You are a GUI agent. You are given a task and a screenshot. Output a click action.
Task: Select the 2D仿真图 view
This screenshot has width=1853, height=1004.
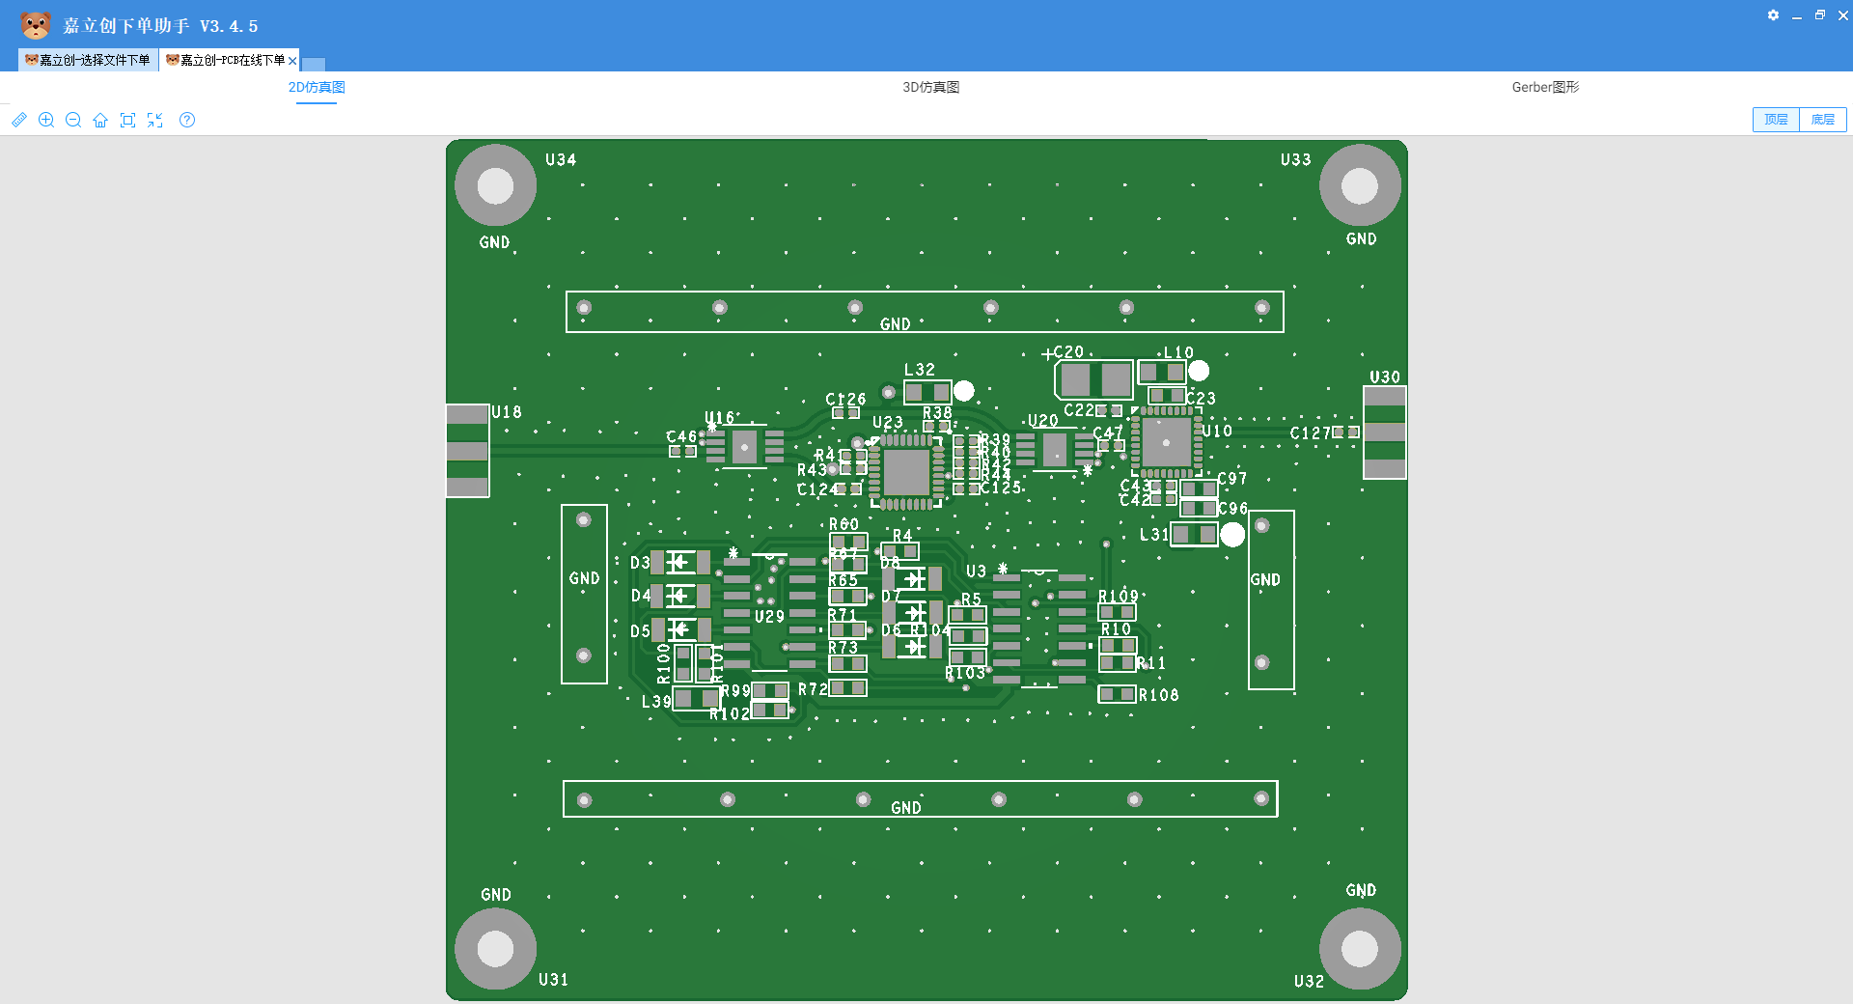click(317, 87)
